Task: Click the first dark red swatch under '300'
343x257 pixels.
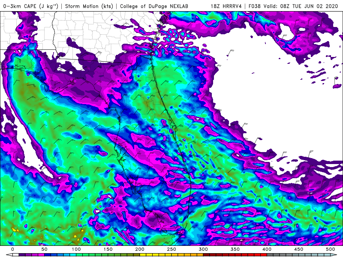Action: pyautogui.click(x=206, y=255)
